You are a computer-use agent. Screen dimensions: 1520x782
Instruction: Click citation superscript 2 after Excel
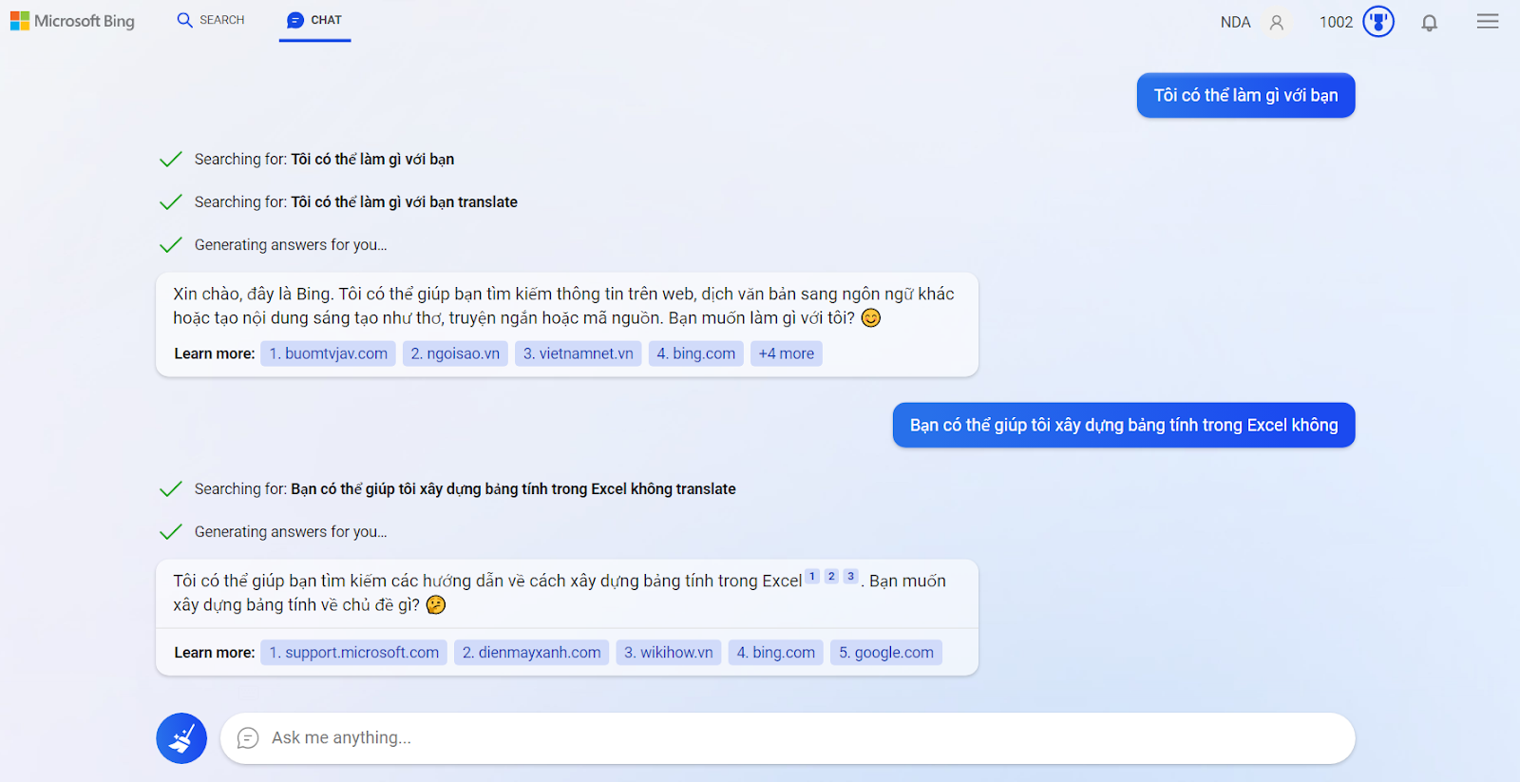(x=831, y=577)
